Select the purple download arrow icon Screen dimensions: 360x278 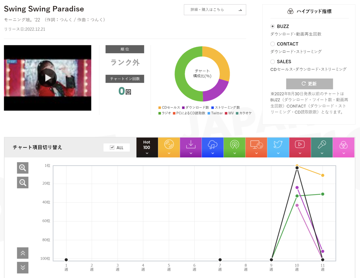point(191,144)
